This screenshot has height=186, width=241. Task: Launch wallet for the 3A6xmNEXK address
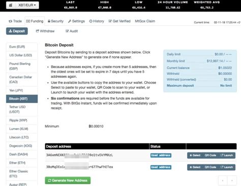(x=227, y=156)
